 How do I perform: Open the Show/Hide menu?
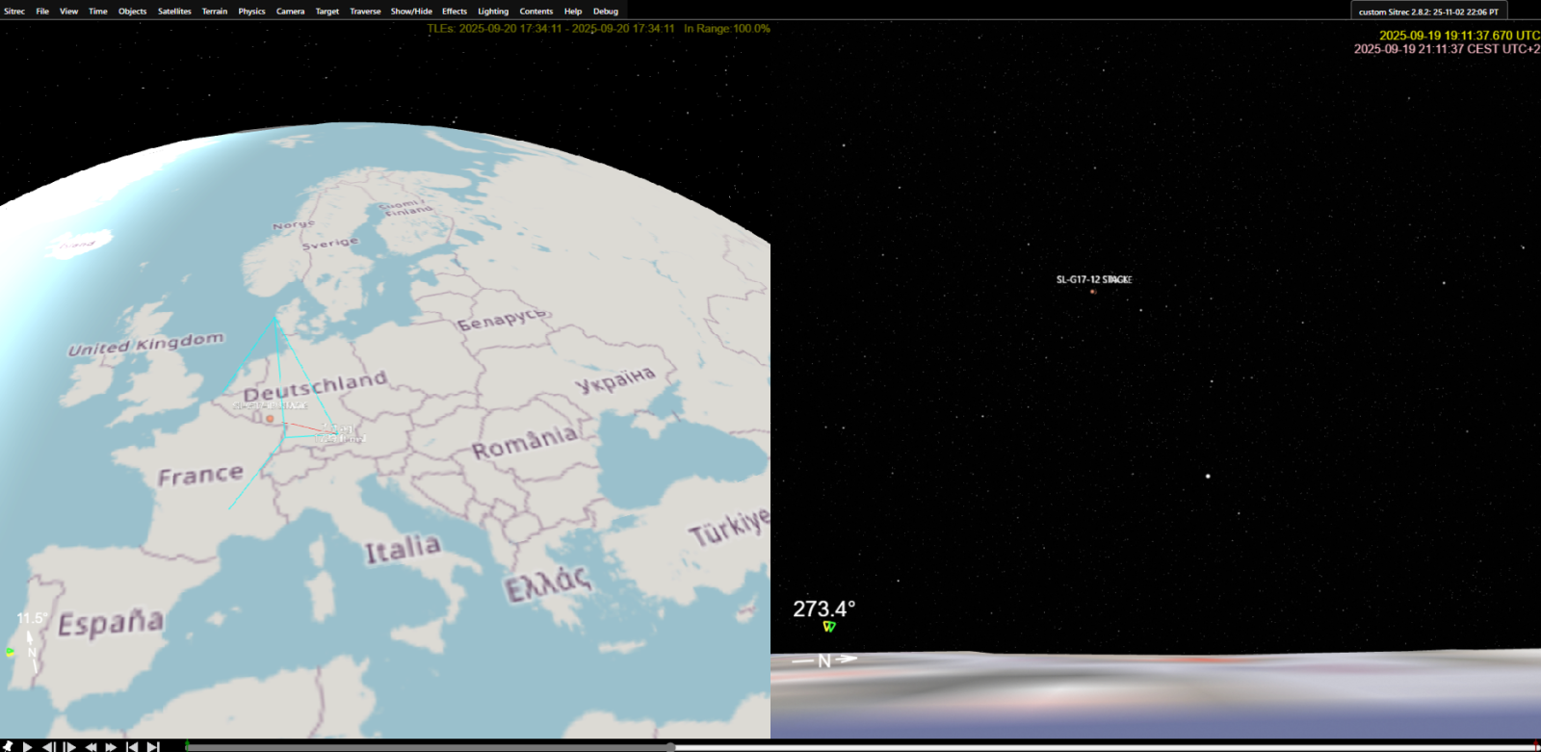pos(411,12)
